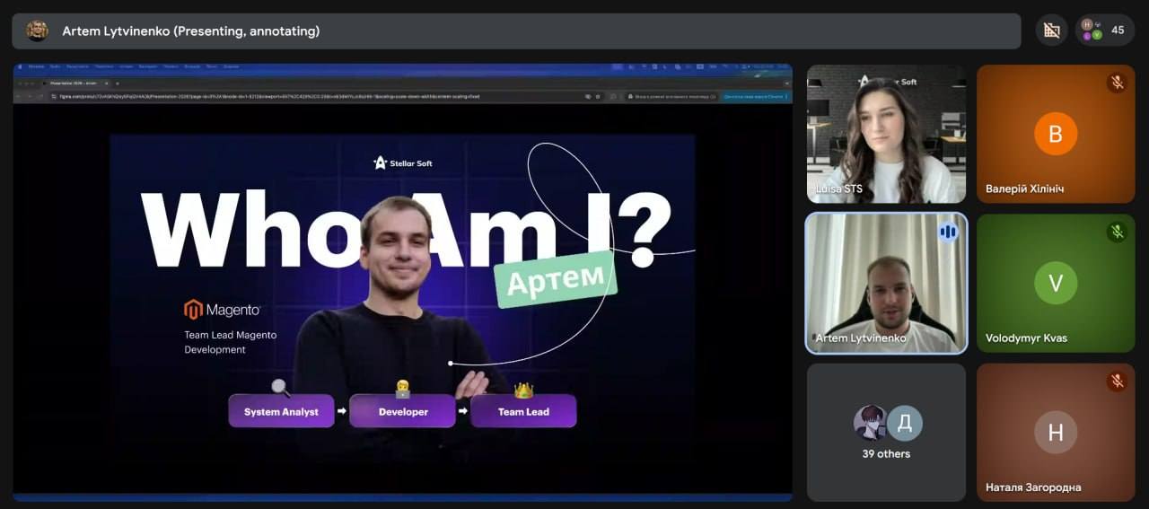
Task: Select the Luisa STS video tile
Action: [886, 134]
